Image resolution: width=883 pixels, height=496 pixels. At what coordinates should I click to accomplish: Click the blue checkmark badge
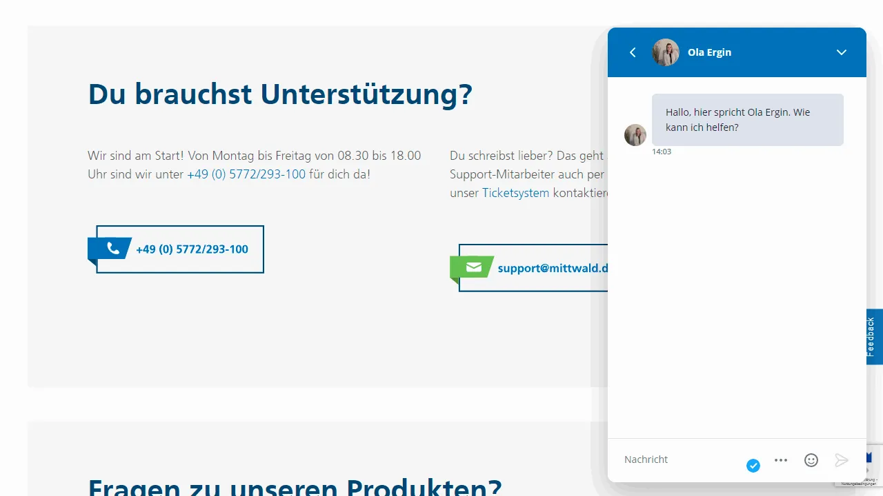(753, 466)
